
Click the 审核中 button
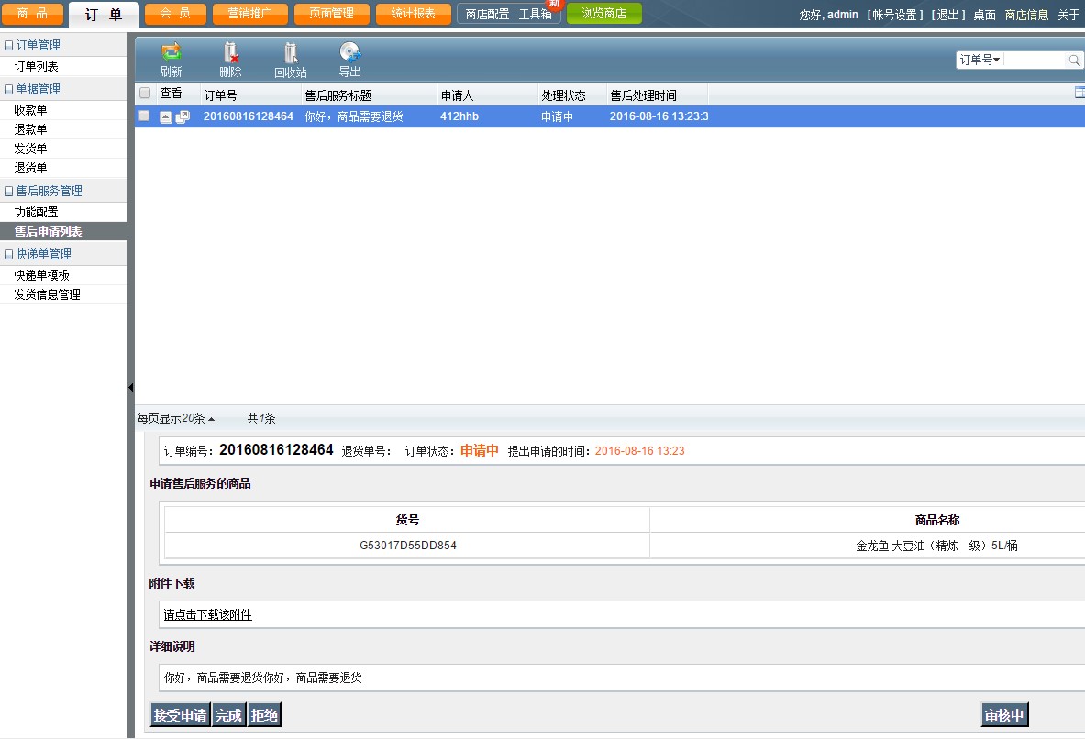click(1004, 715)
